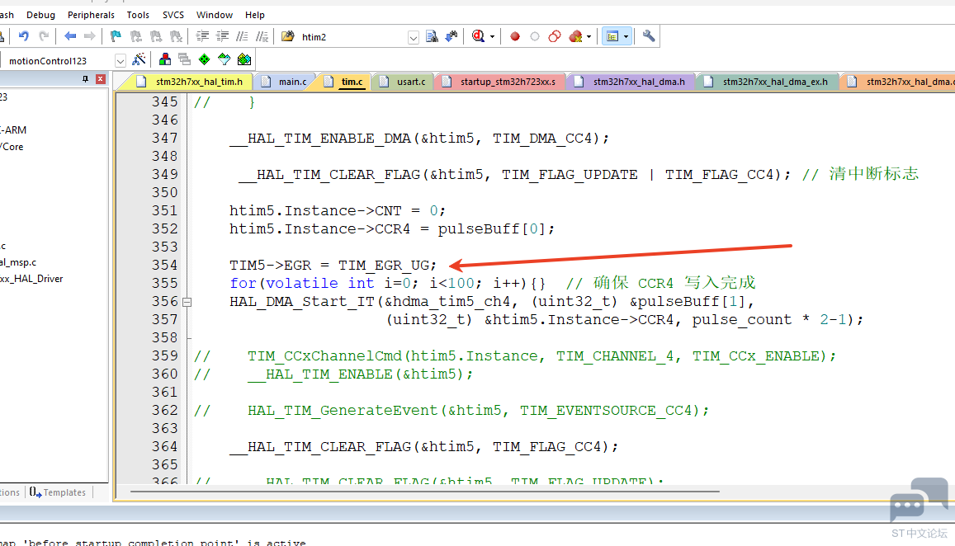The image size is (955, 546).
Task: Open the Peripherals menu
Action: click(x=91, y=15)
